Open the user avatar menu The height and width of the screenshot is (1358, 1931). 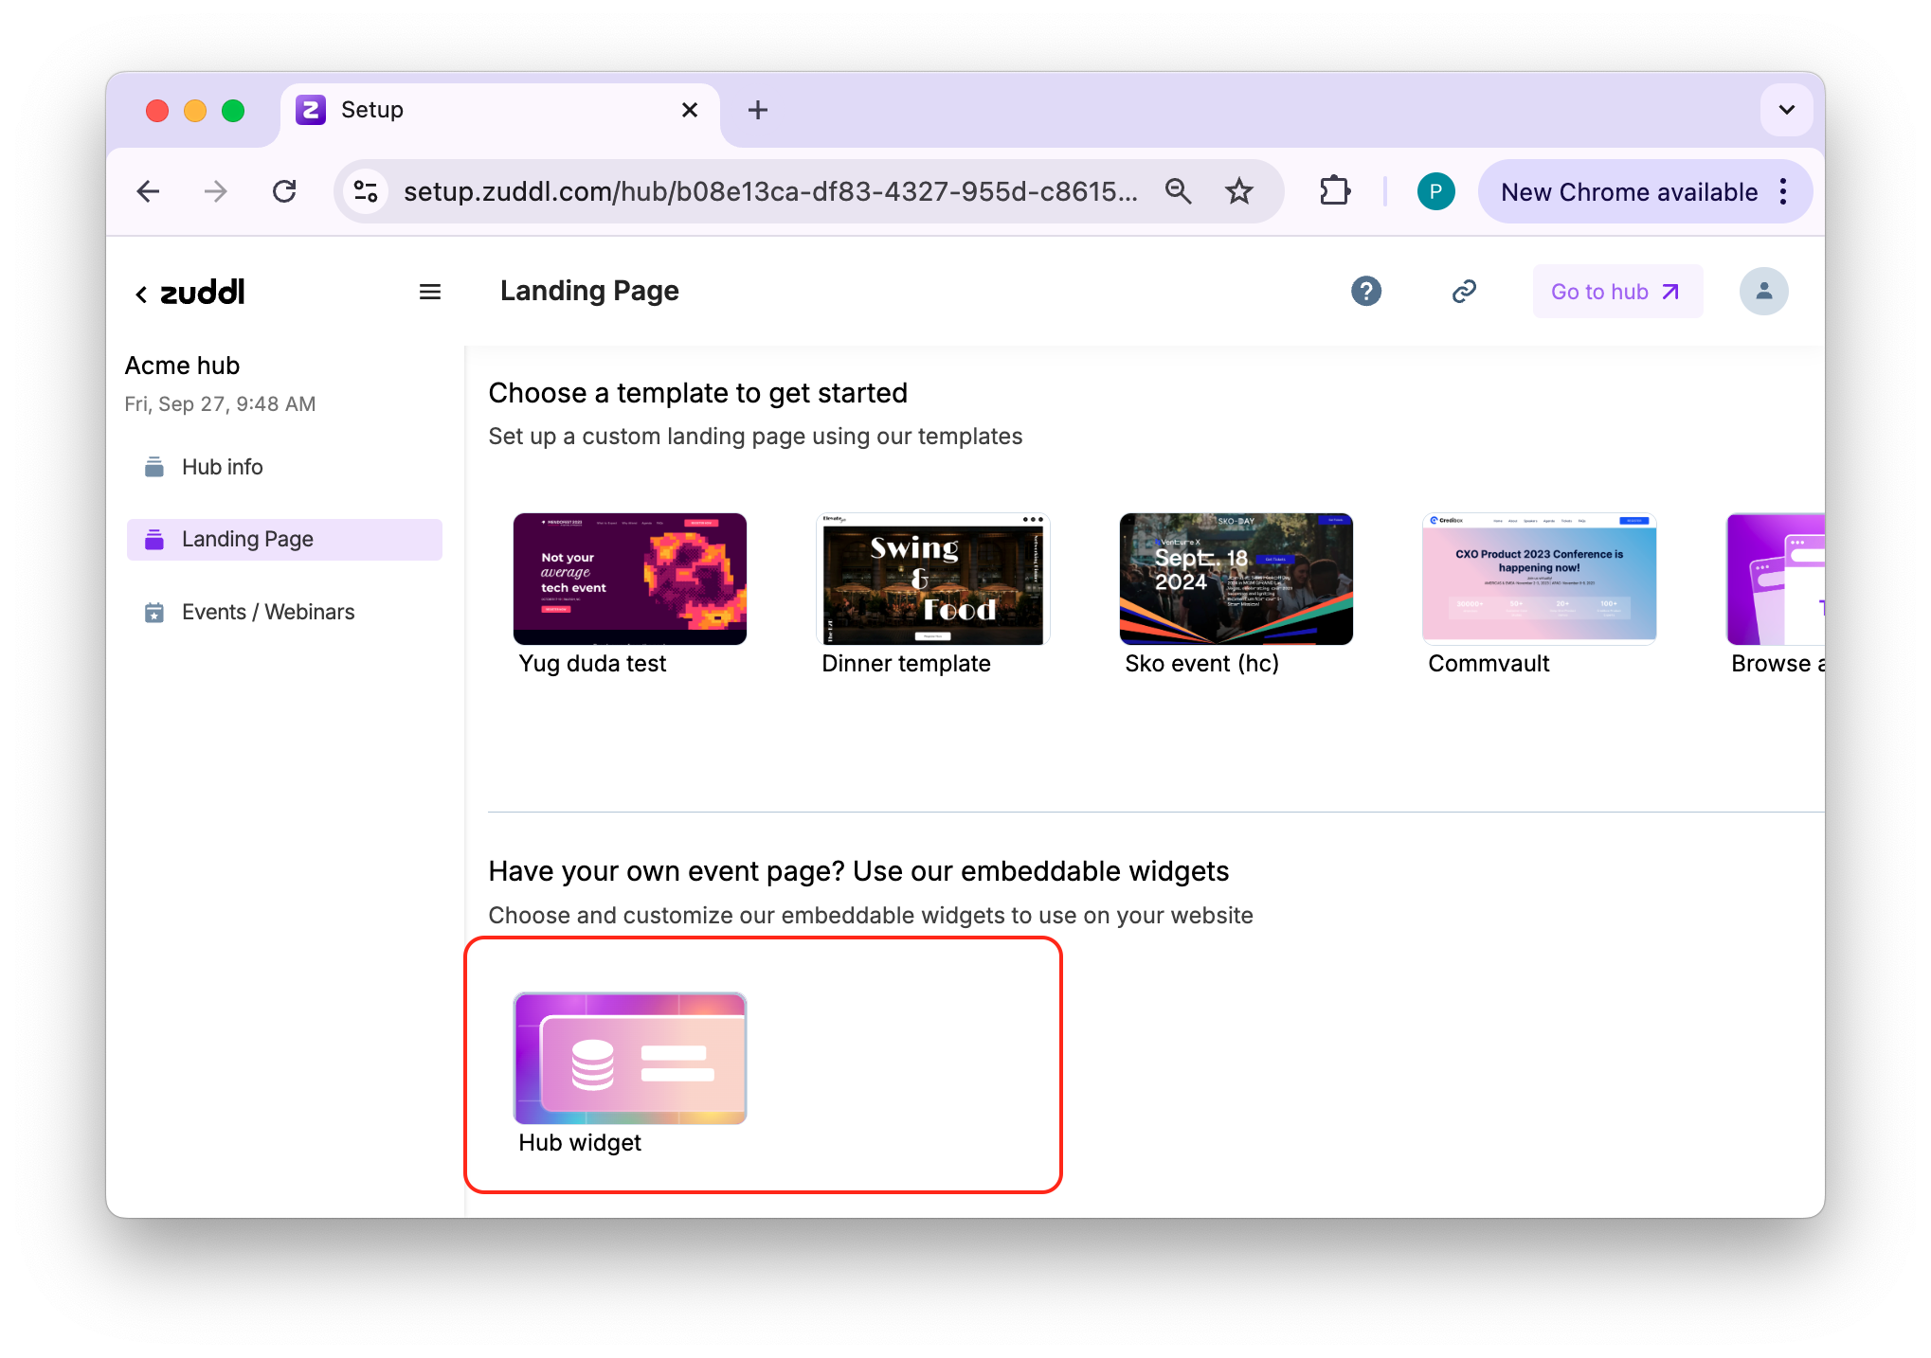tap(1762, 291)
